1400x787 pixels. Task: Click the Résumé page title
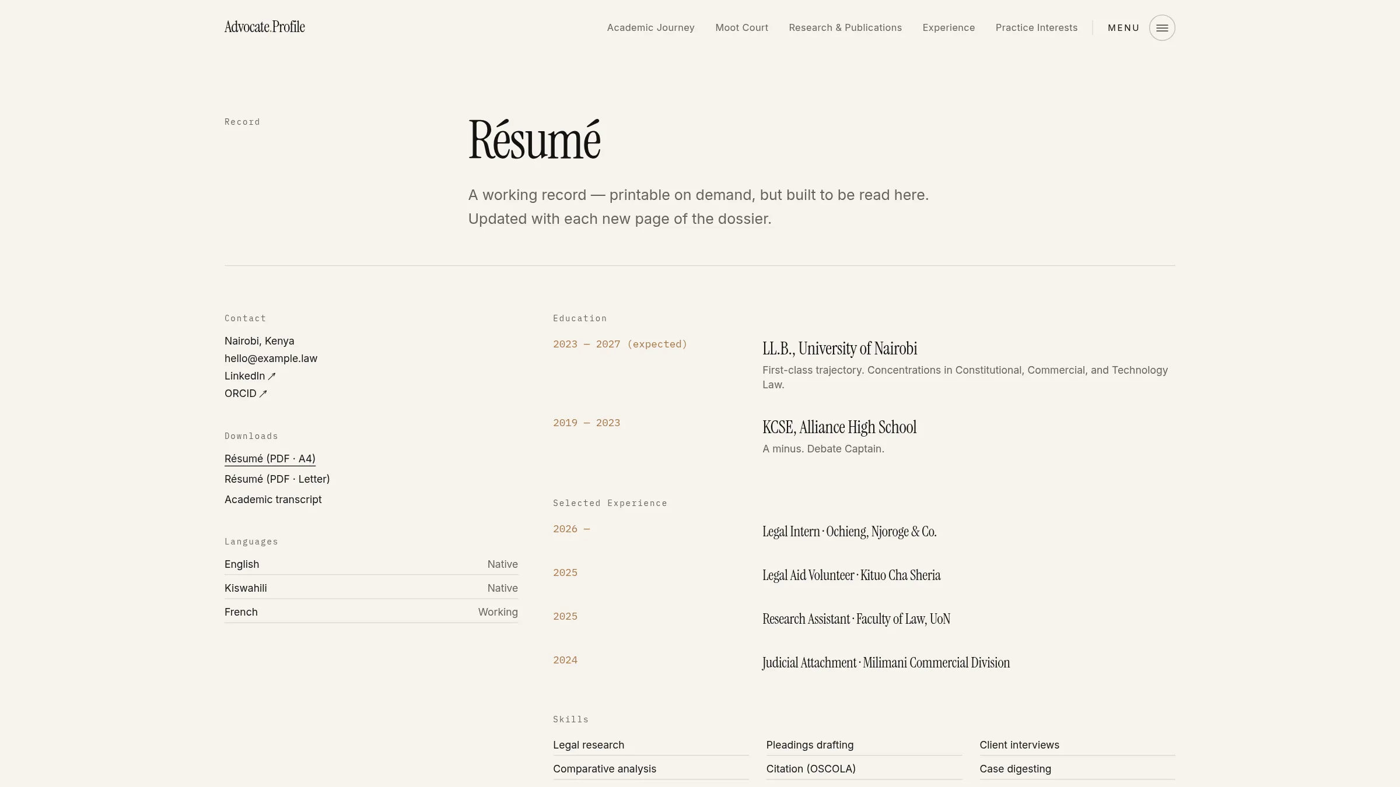coord(534,139)
